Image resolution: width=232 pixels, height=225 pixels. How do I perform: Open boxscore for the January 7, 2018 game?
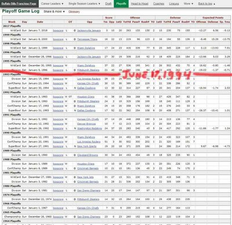coord(58,31)
